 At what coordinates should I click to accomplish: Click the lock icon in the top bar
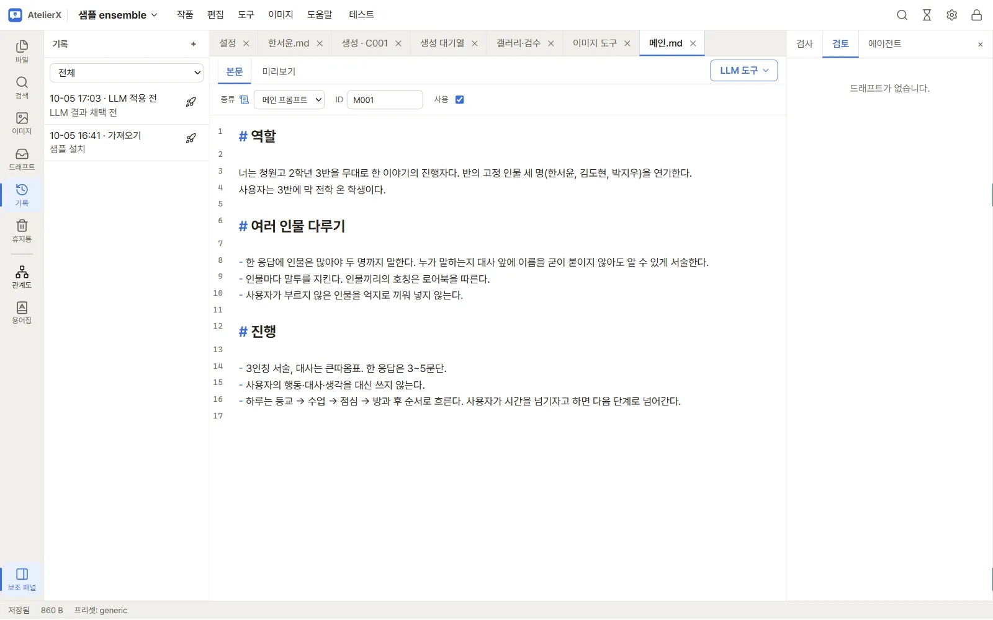point(977,15)
